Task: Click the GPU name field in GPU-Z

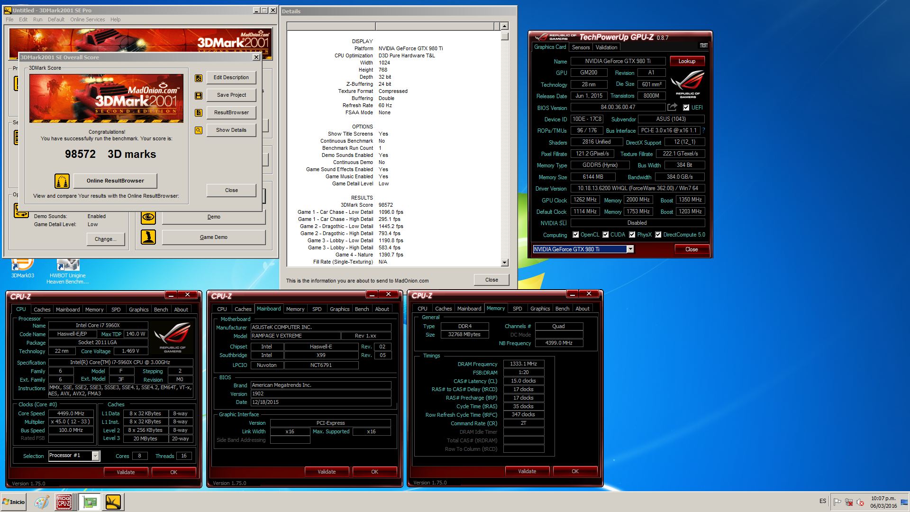Action: click(618, 61)
